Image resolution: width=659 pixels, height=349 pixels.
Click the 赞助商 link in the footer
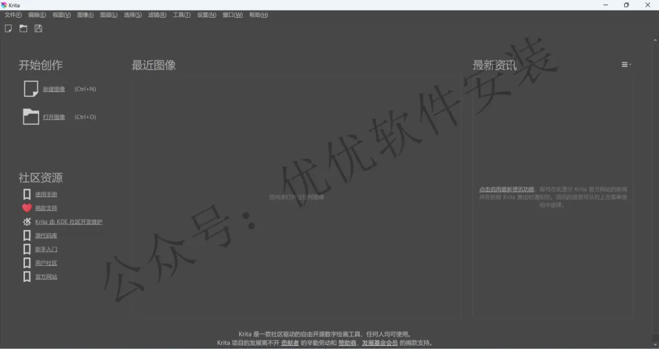click(347, 343)
